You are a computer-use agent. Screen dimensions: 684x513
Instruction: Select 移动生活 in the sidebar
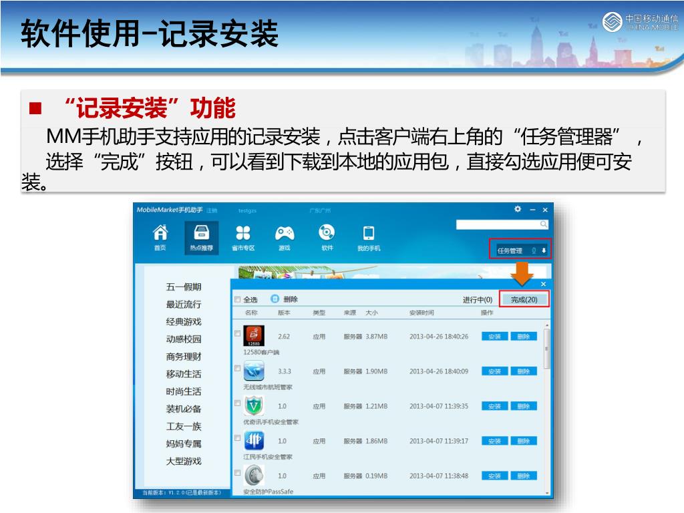click(x=184, y=374)
